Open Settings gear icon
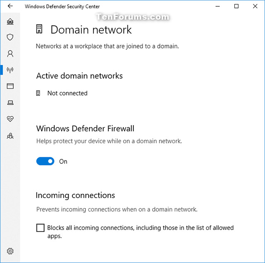265x263 pixels. click(x=10, y=251)
